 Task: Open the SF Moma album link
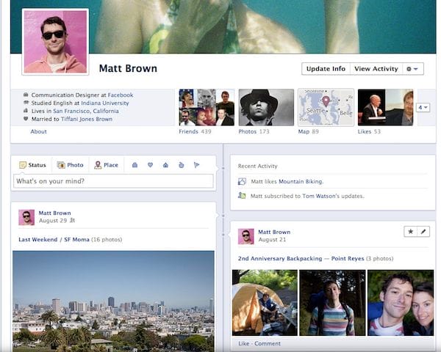tap(76, 240)
